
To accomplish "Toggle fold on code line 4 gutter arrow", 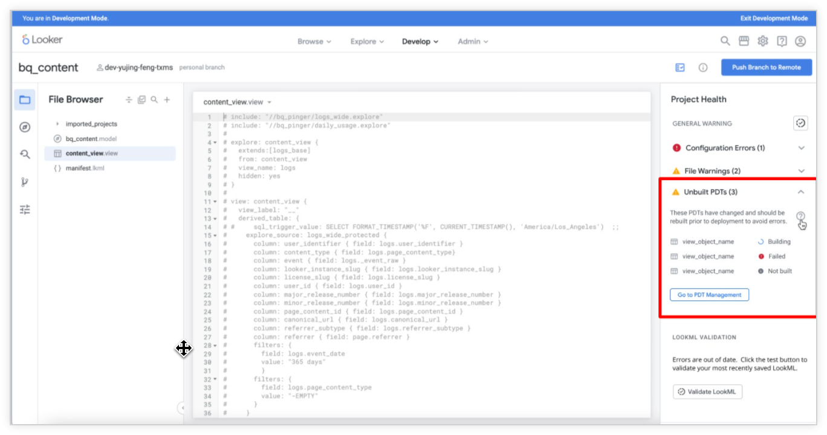I will tap(215, 143).
